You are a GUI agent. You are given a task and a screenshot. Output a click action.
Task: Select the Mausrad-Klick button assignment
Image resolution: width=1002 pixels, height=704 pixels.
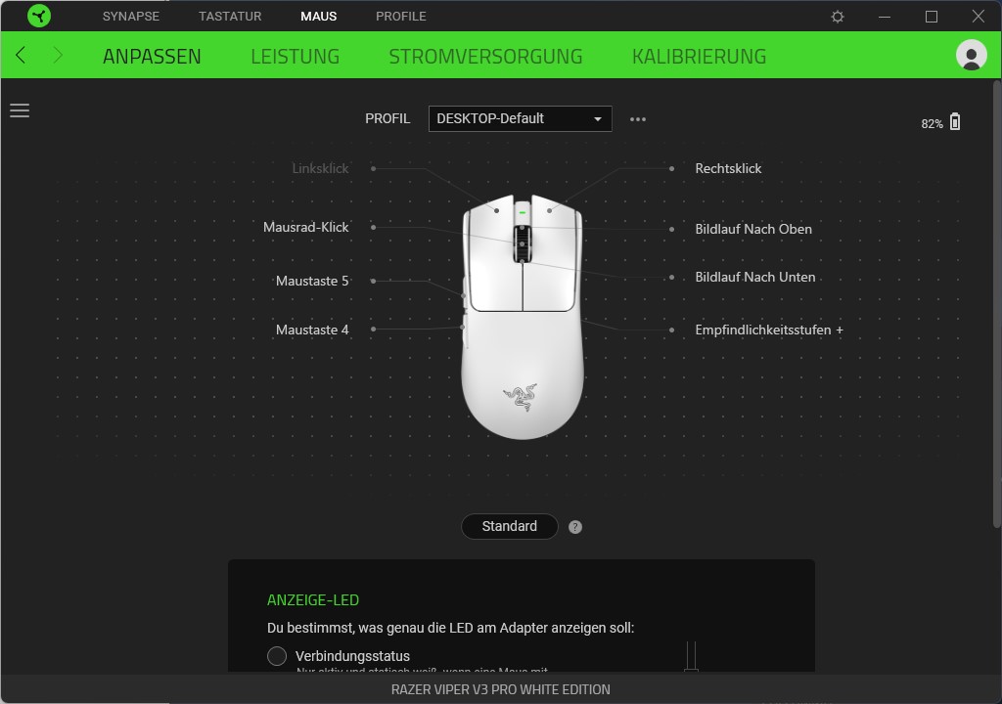tap(306, 228)
